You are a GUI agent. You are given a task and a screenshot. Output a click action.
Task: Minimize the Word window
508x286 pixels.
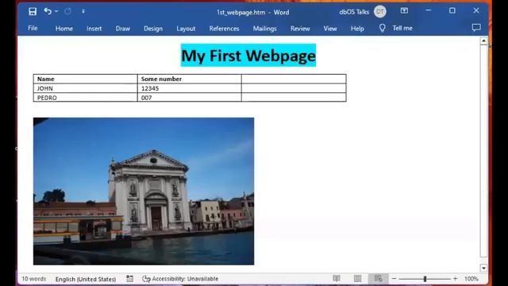pos(429,10)
